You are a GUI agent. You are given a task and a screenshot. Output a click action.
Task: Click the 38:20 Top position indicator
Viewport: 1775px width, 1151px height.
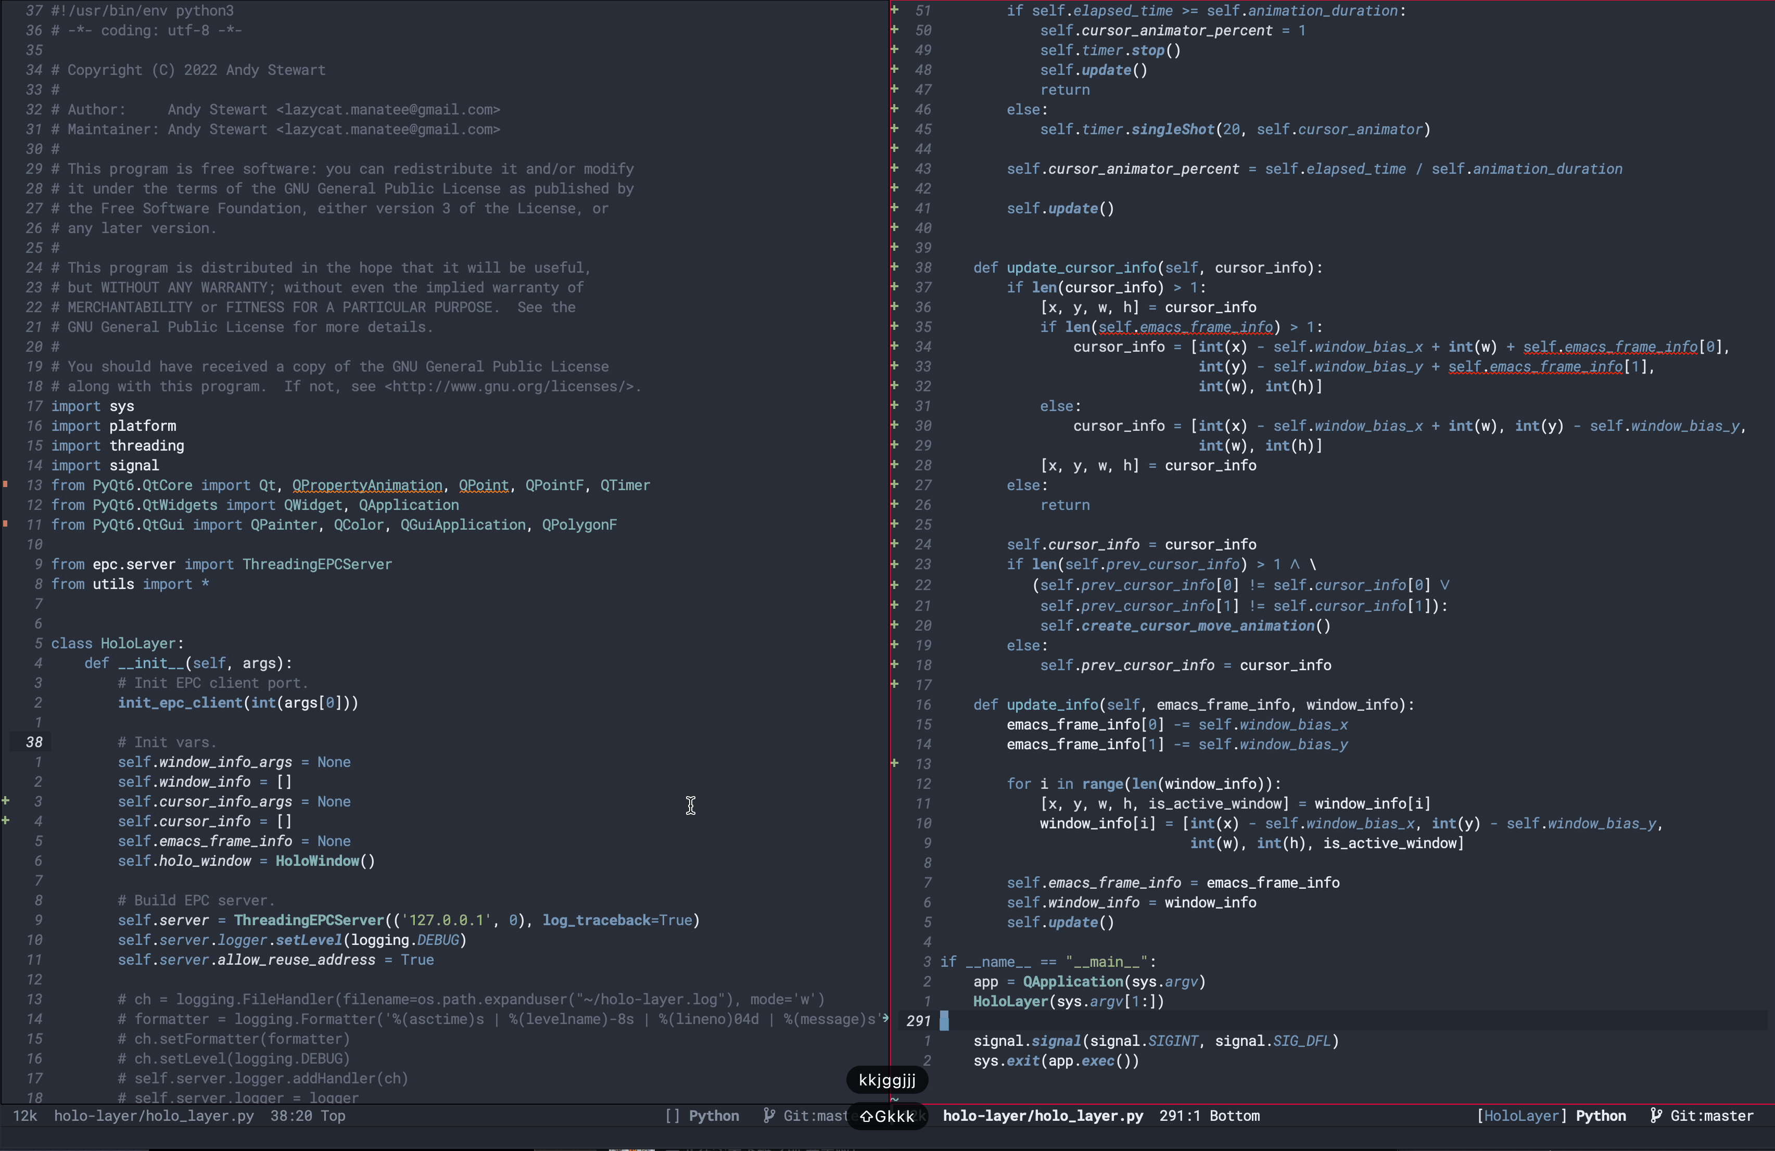[x=307, y=1115]
